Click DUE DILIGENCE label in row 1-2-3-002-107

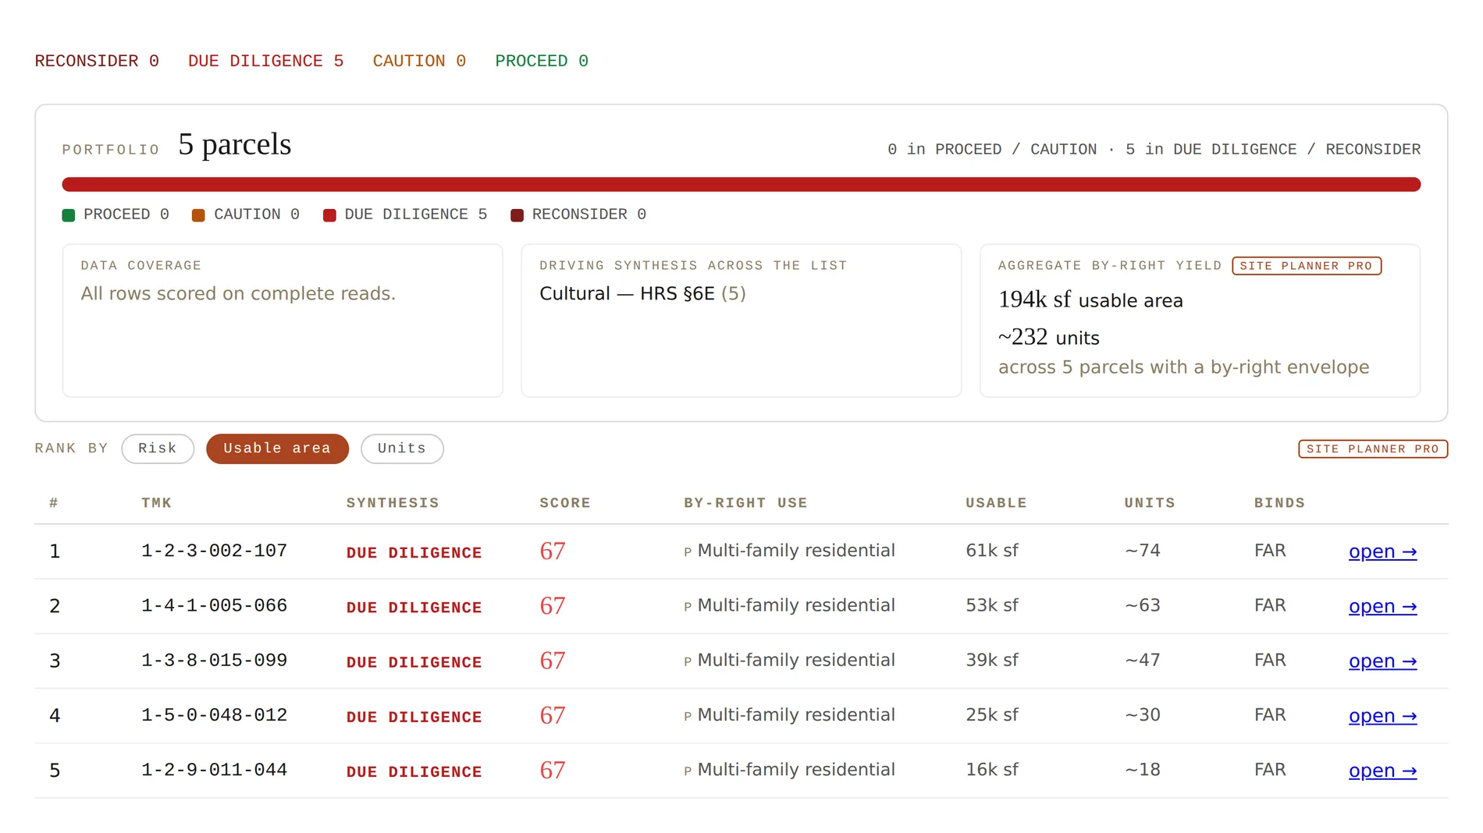tap(414, 553)
